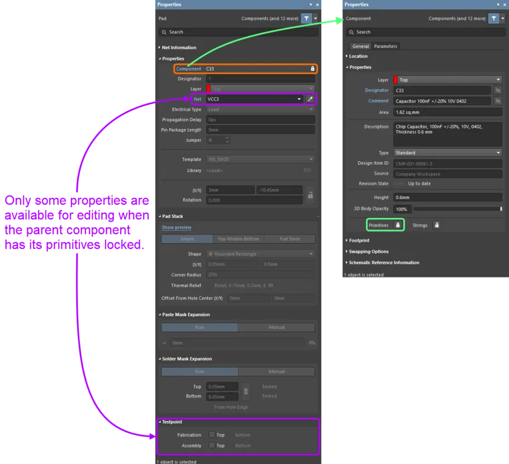Select Manual for Solder Mask Expansion
This screenshot has width=509, height=464.
click(276, 371)
